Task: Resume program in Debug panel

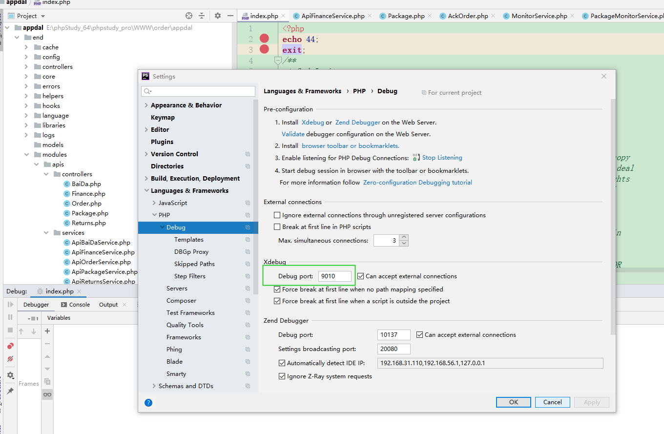Action: [10, 305]
